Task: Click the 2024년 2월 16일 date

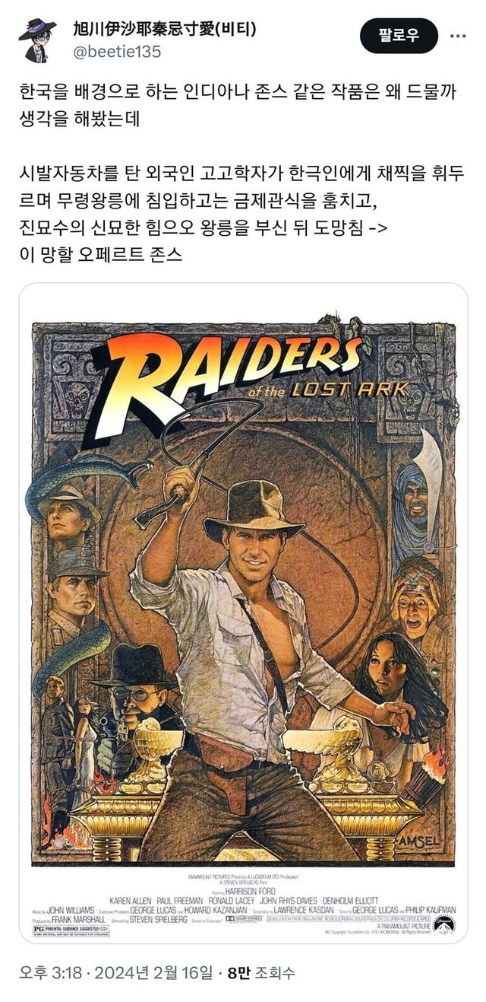Action: coord(150,972)
